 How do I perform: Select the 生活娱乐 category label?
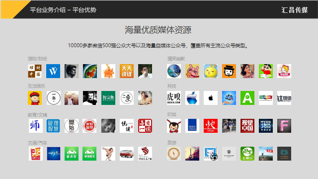click(36, 86)
